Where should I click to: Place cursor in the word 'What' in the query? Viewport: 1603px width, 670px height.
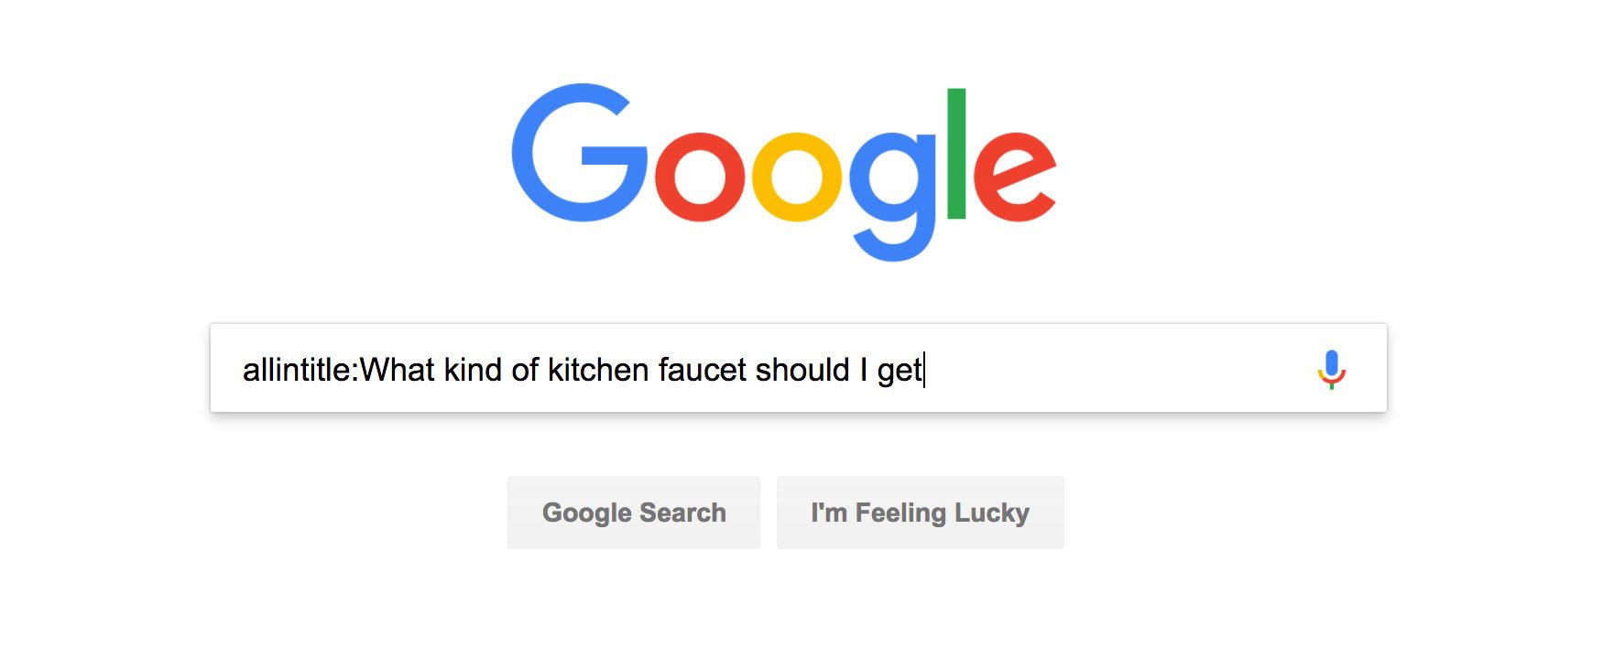398,370
